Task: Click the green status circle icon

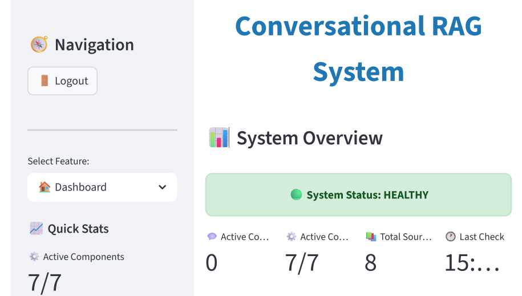Action: click(296, 194)
